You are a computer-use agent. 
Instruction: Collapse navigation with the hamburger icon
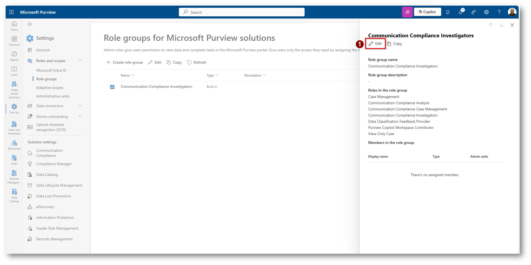click(x=30, y=24)
